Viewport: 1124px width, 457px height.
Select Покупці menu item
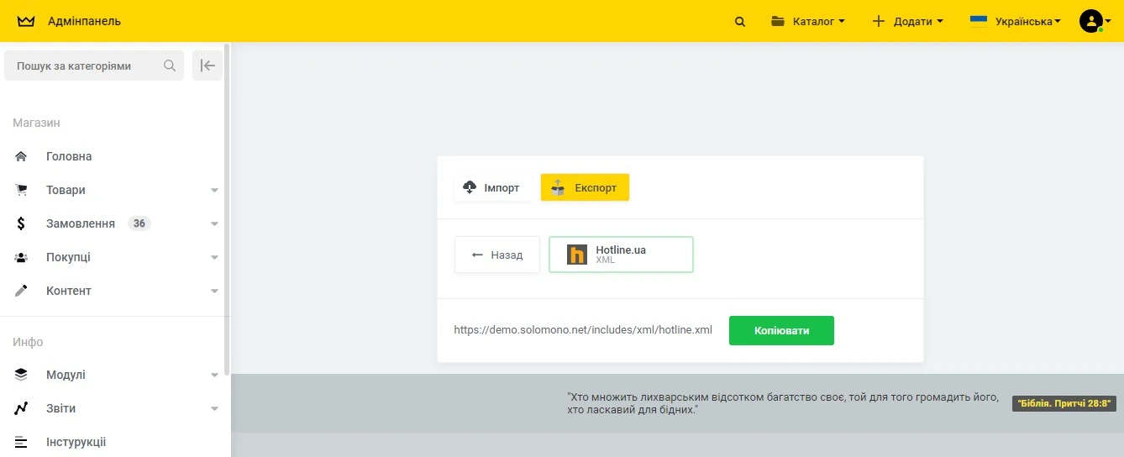point(68,257)
